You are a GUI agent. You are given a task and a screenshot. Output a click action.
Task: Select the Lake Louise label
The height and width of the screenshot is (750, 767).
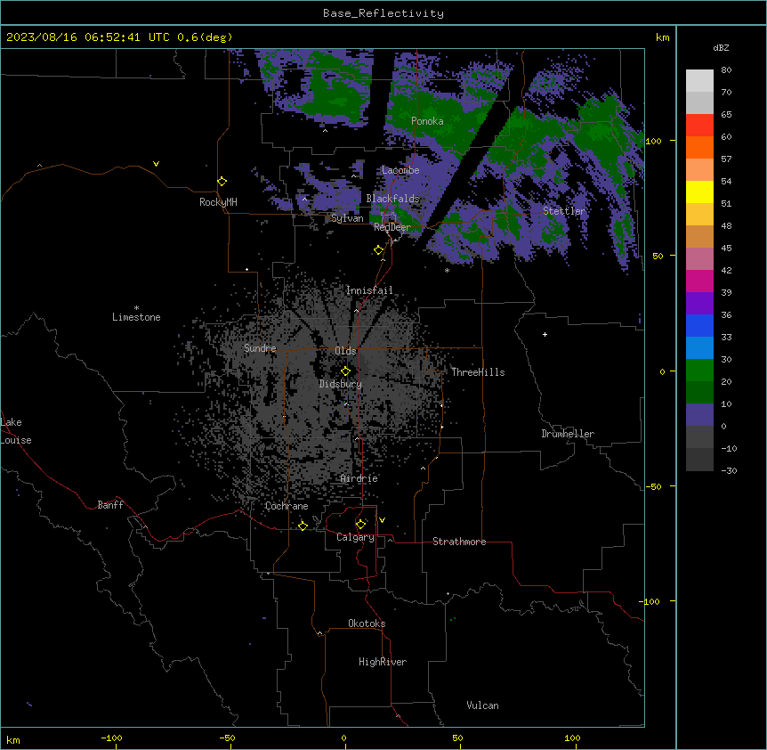coord(16,431)
